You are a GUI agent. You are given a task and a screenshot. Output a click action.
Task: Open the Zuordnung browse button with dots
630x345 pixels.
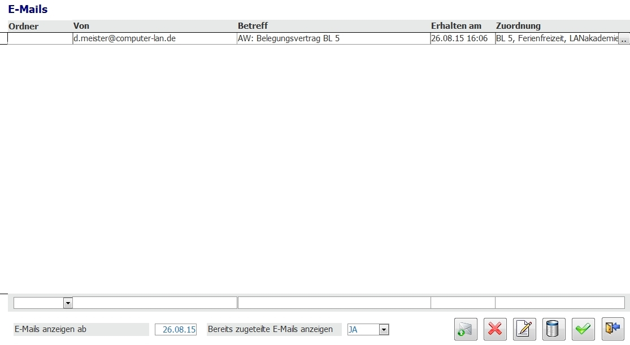pyautogui.click(x=624, y=40)
